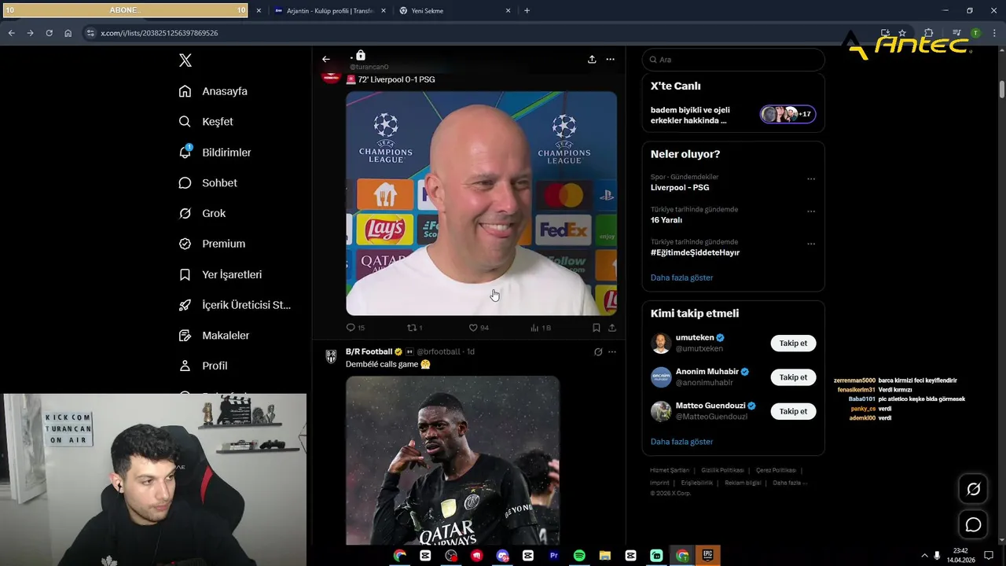Screen dimensions: 1006x566
Task: Click the microphone tray icon
Action: pos(937,556)
